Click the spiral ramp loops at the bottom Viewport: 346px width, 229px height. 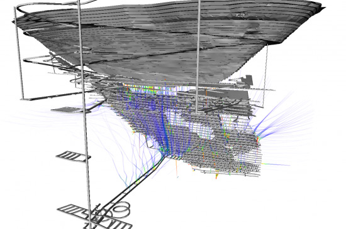click(120, 210)
